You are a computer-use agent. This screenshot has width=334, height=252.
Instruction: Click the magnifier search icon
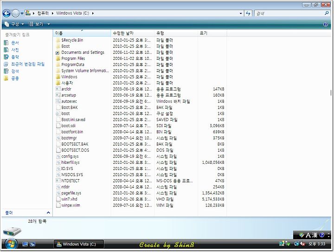[326, 13]
